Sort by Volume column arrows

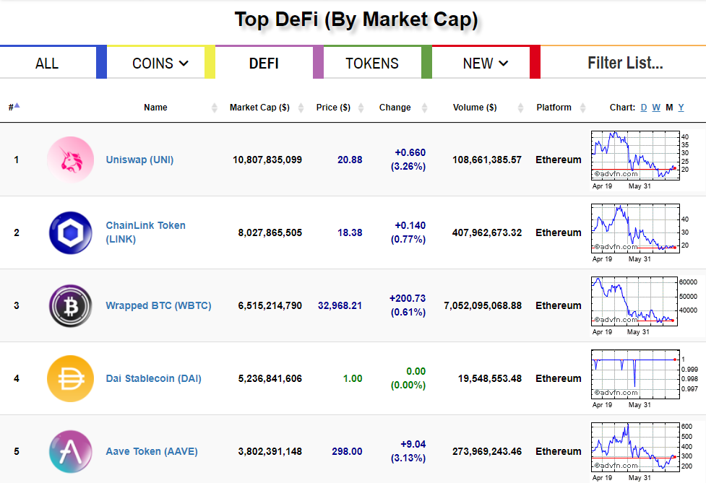520,108
